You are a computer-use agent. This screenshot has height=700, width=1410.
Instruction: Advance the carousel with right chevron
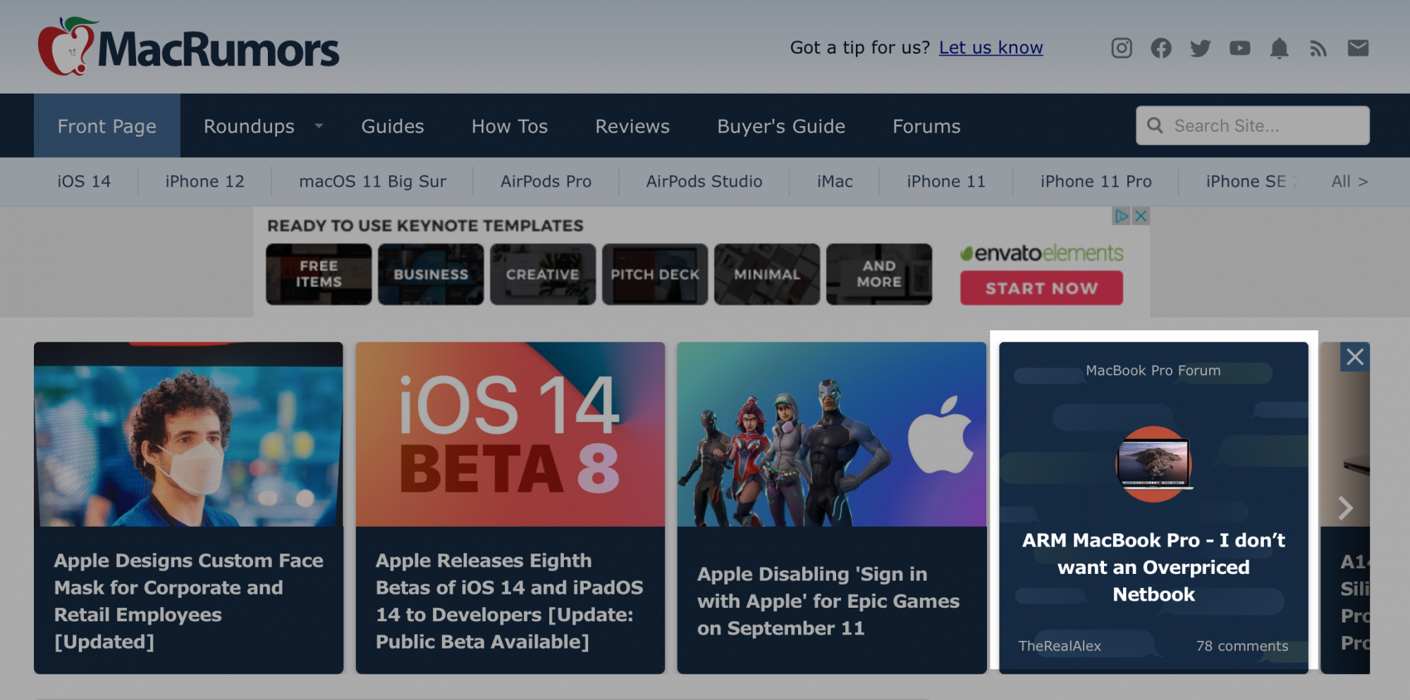coord(1345,508)
